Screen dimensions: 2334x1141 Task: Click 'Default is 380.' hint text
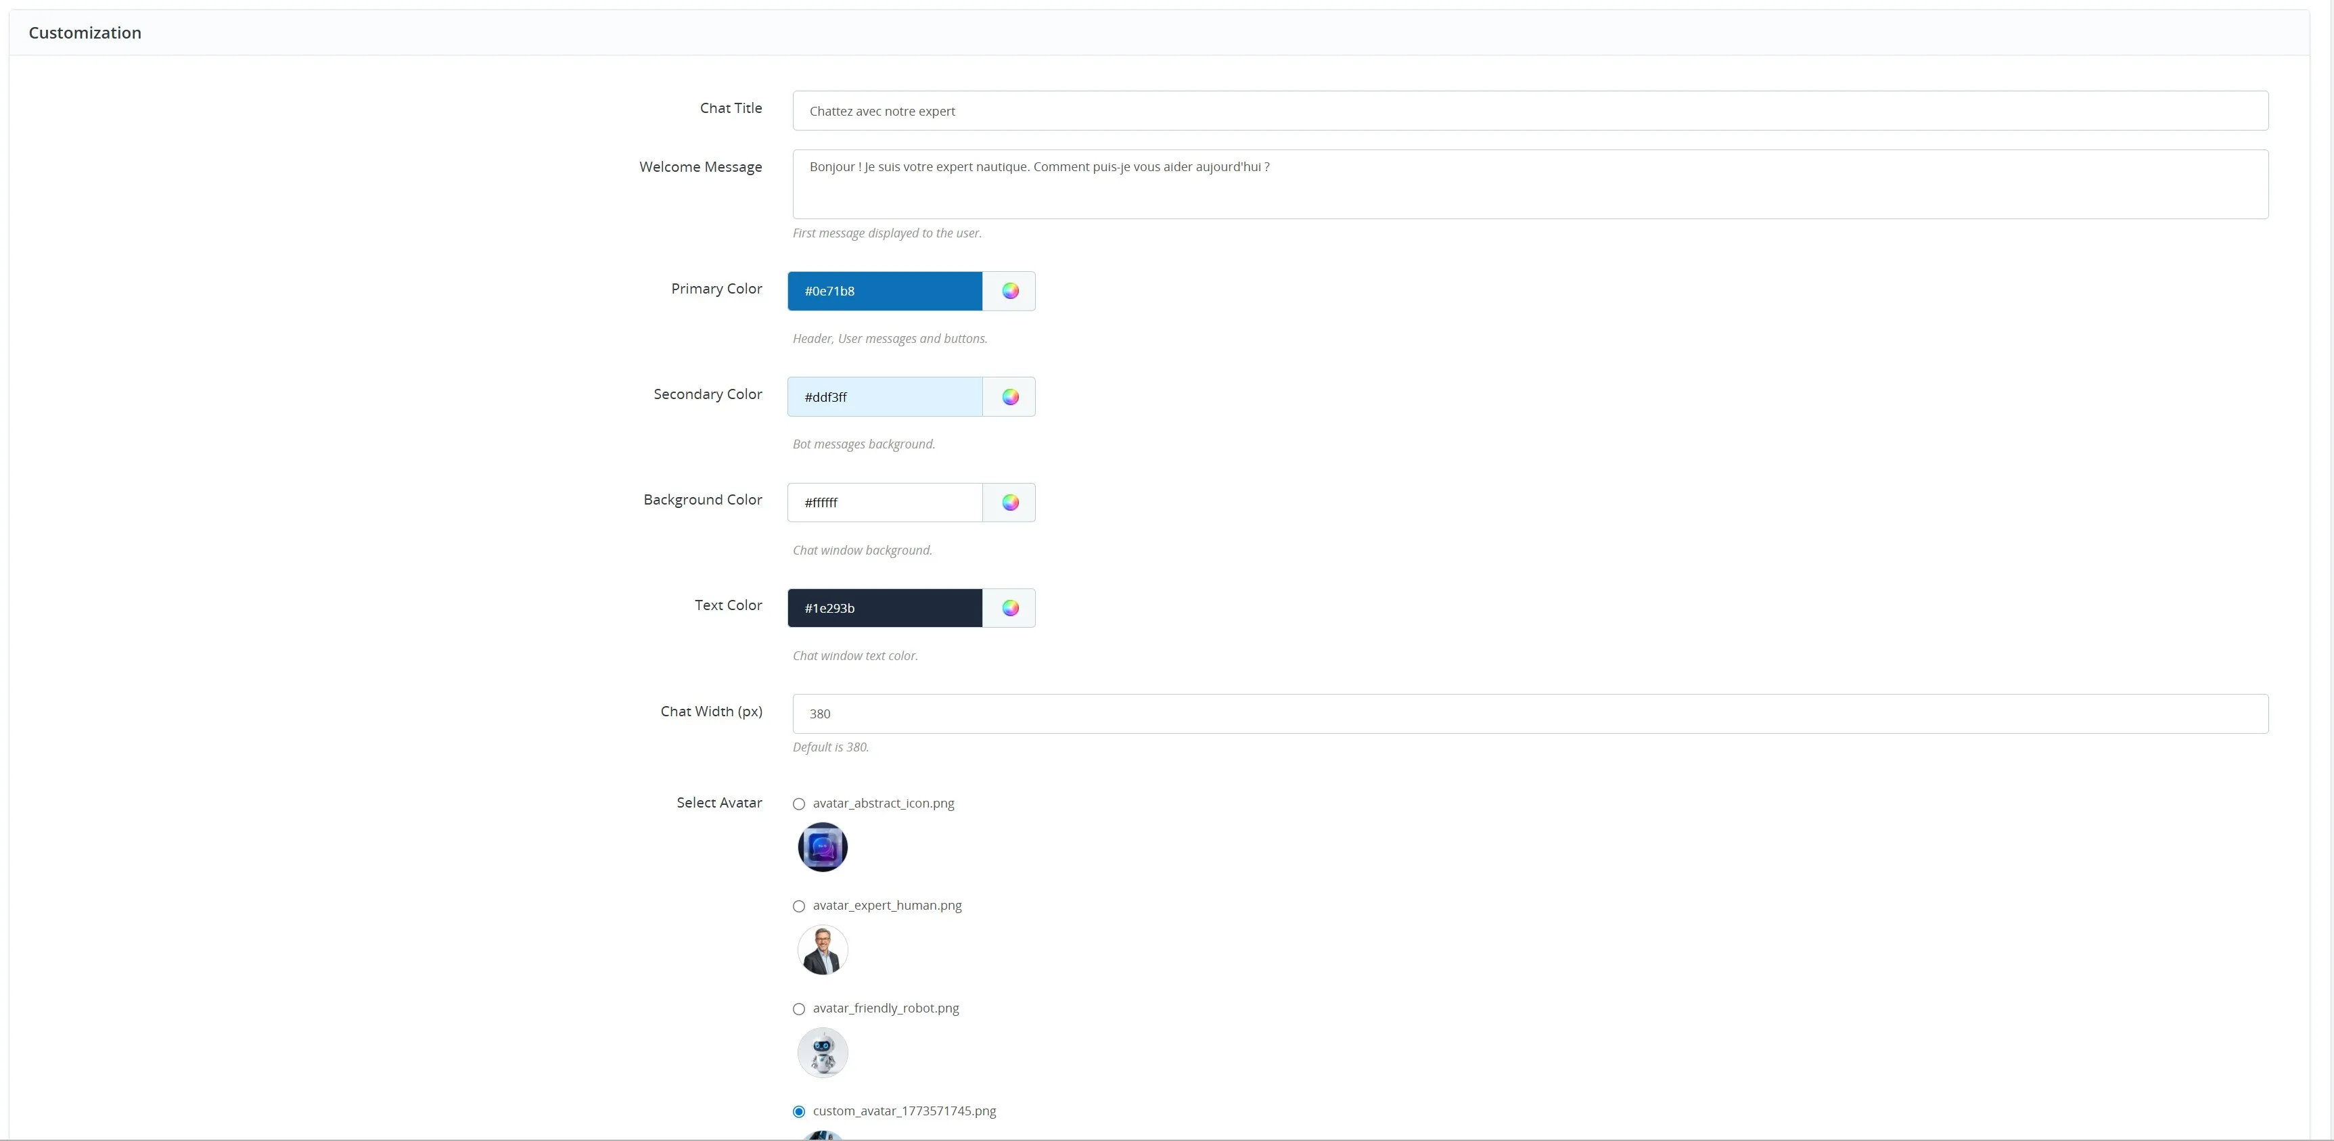(831, 747)
